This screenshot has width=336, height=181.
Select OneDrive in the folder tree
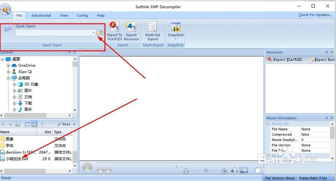tap(27, 65)
